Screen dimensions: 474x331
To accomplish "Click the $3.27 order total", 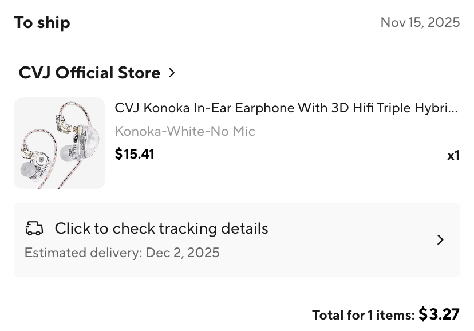I will point(439,314).
